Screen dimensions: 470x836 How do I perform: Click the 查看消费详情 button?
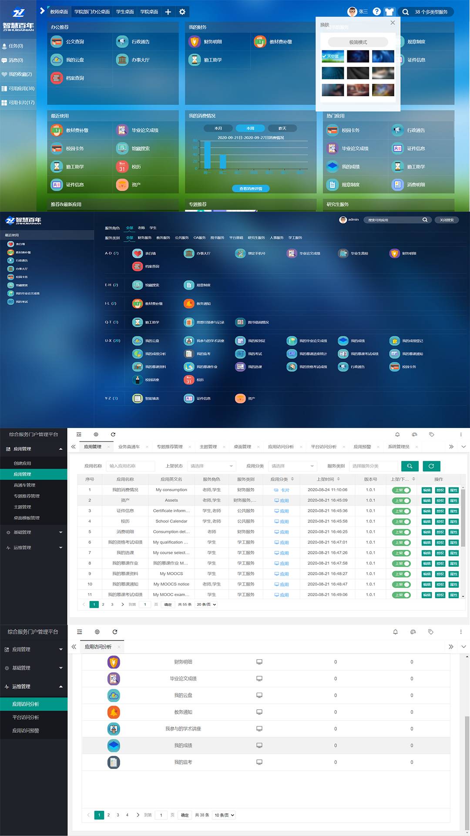251,189
